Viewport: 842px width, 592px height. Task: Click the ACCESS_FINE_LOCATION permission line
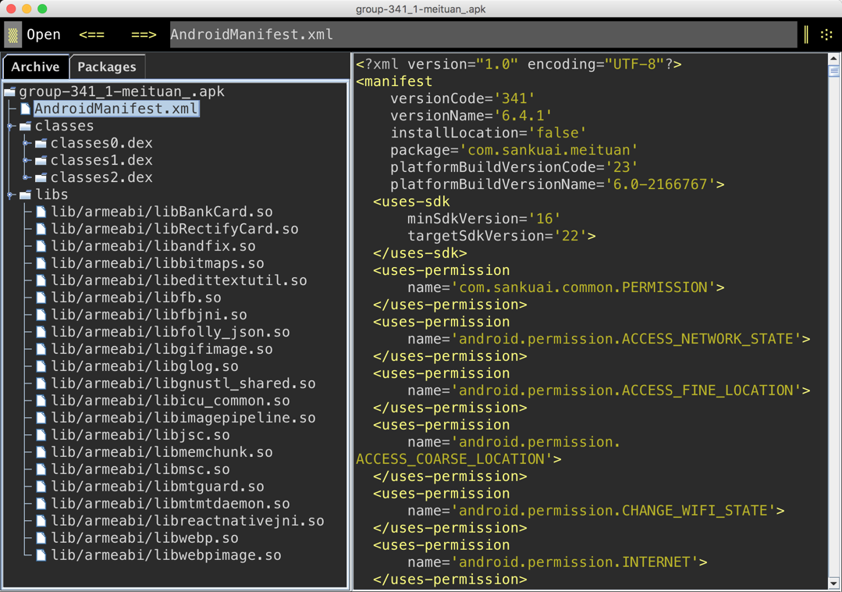[609, 391]
